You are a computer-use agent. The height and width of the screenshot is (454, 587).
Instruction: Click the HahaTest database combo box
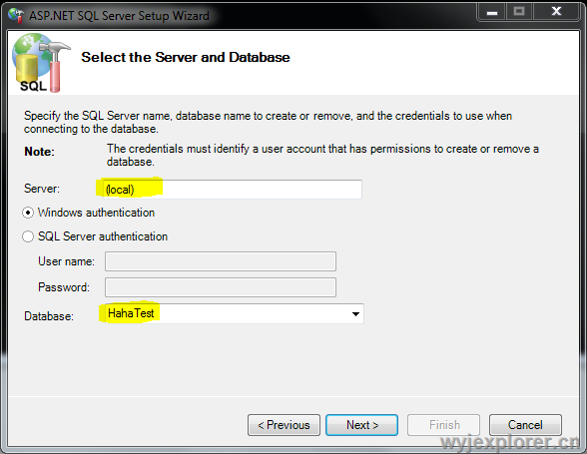tap(234, 313)
